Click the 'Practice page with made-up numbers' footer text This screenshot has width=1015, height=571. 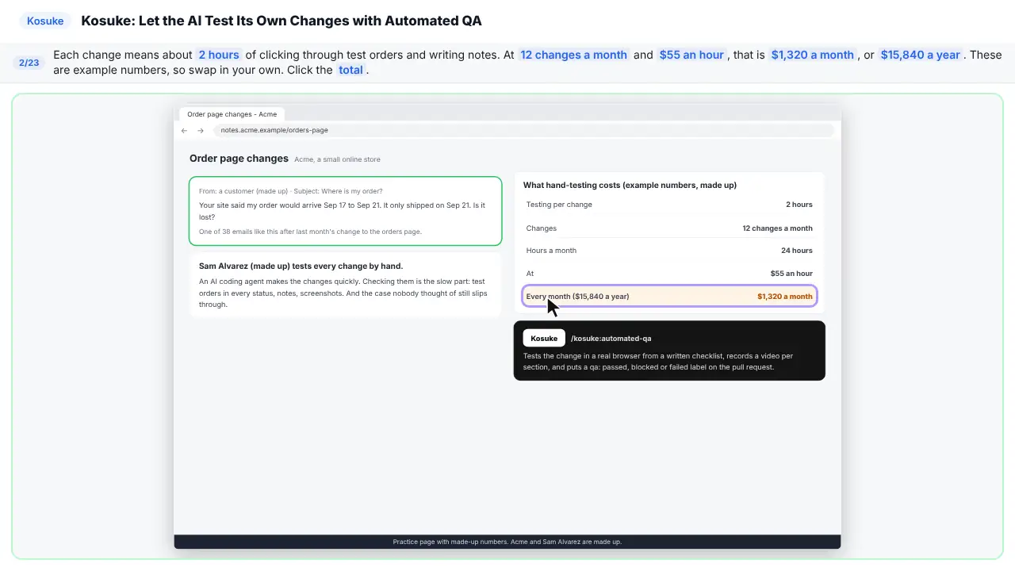point(507,542)
